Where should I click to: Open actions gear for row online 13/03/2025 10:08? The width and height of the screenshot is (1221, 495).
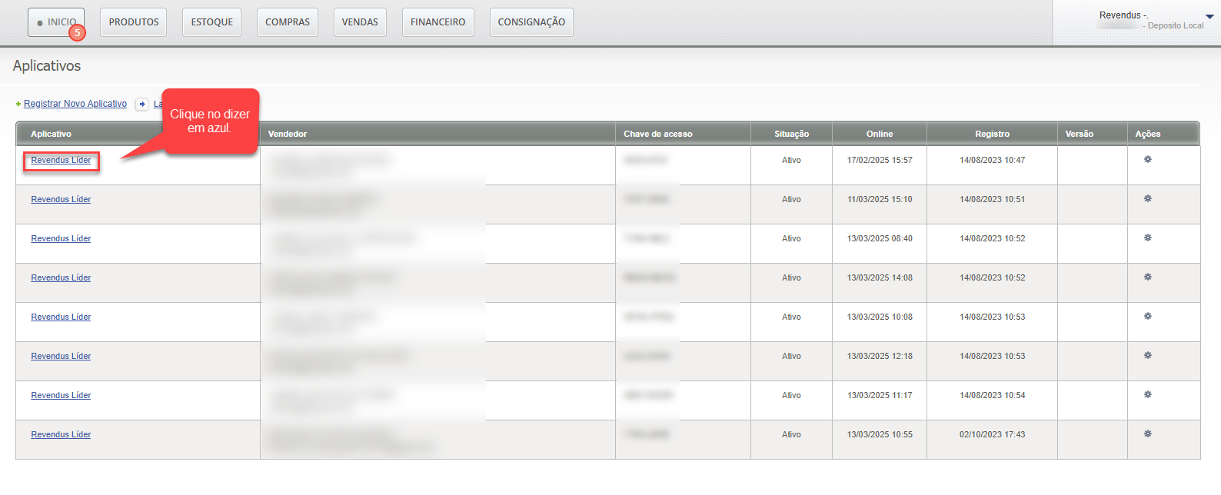click(x=1147, y=317)
